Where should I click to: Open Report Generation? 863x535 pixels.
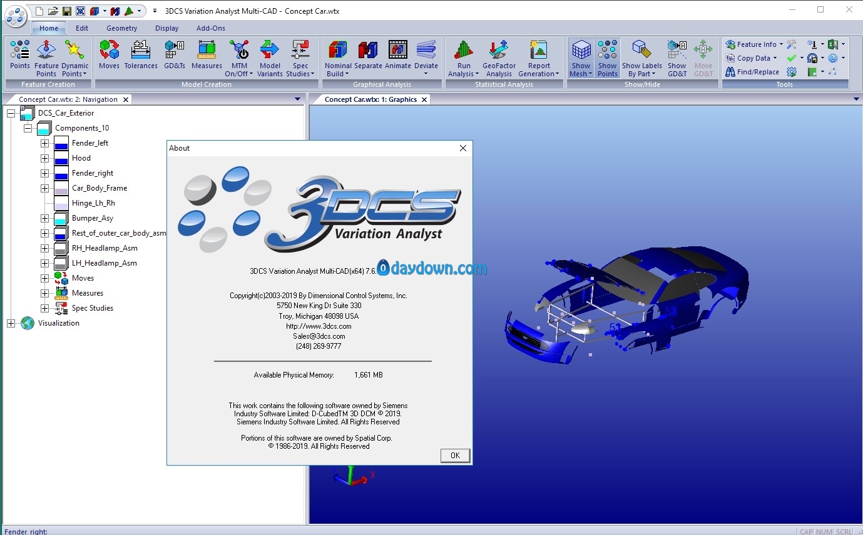click(538, 59)
